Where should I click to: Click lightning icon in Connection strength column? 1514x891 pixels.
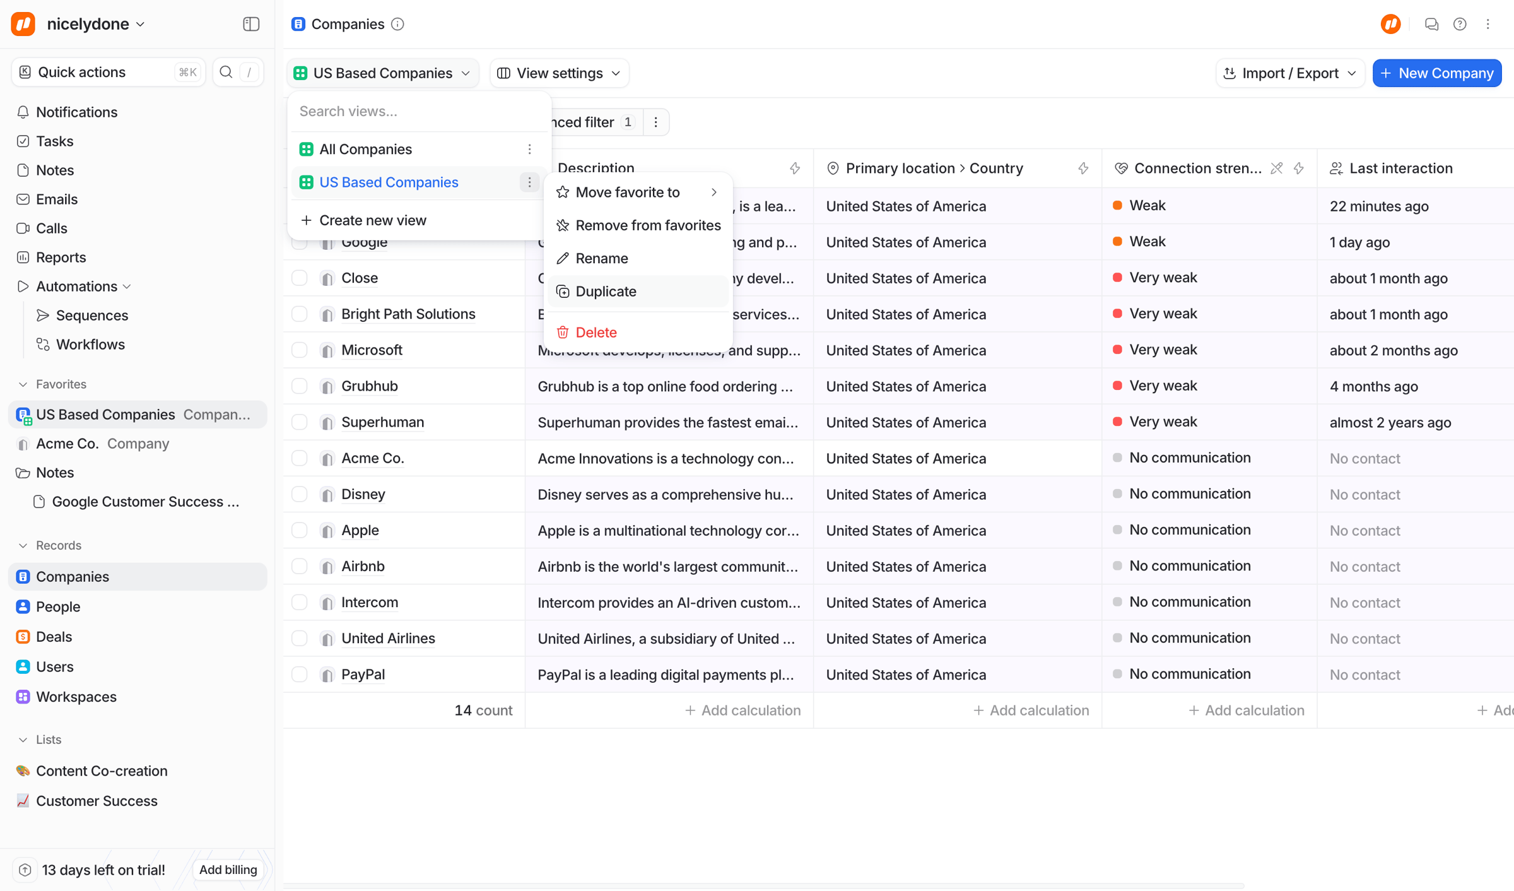click(x=1299, y=168)
